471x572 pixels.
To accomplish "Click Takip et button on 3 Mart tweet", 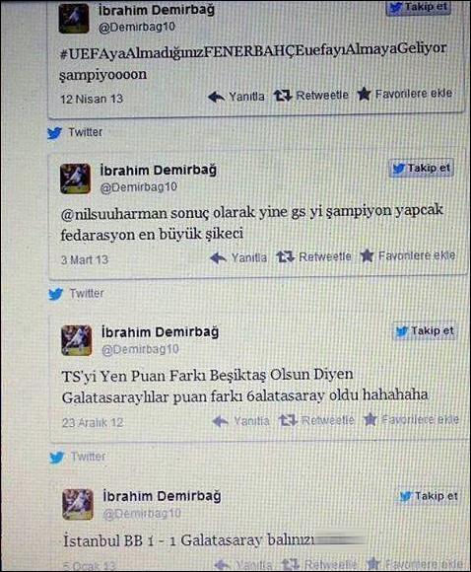I will 422,169.
